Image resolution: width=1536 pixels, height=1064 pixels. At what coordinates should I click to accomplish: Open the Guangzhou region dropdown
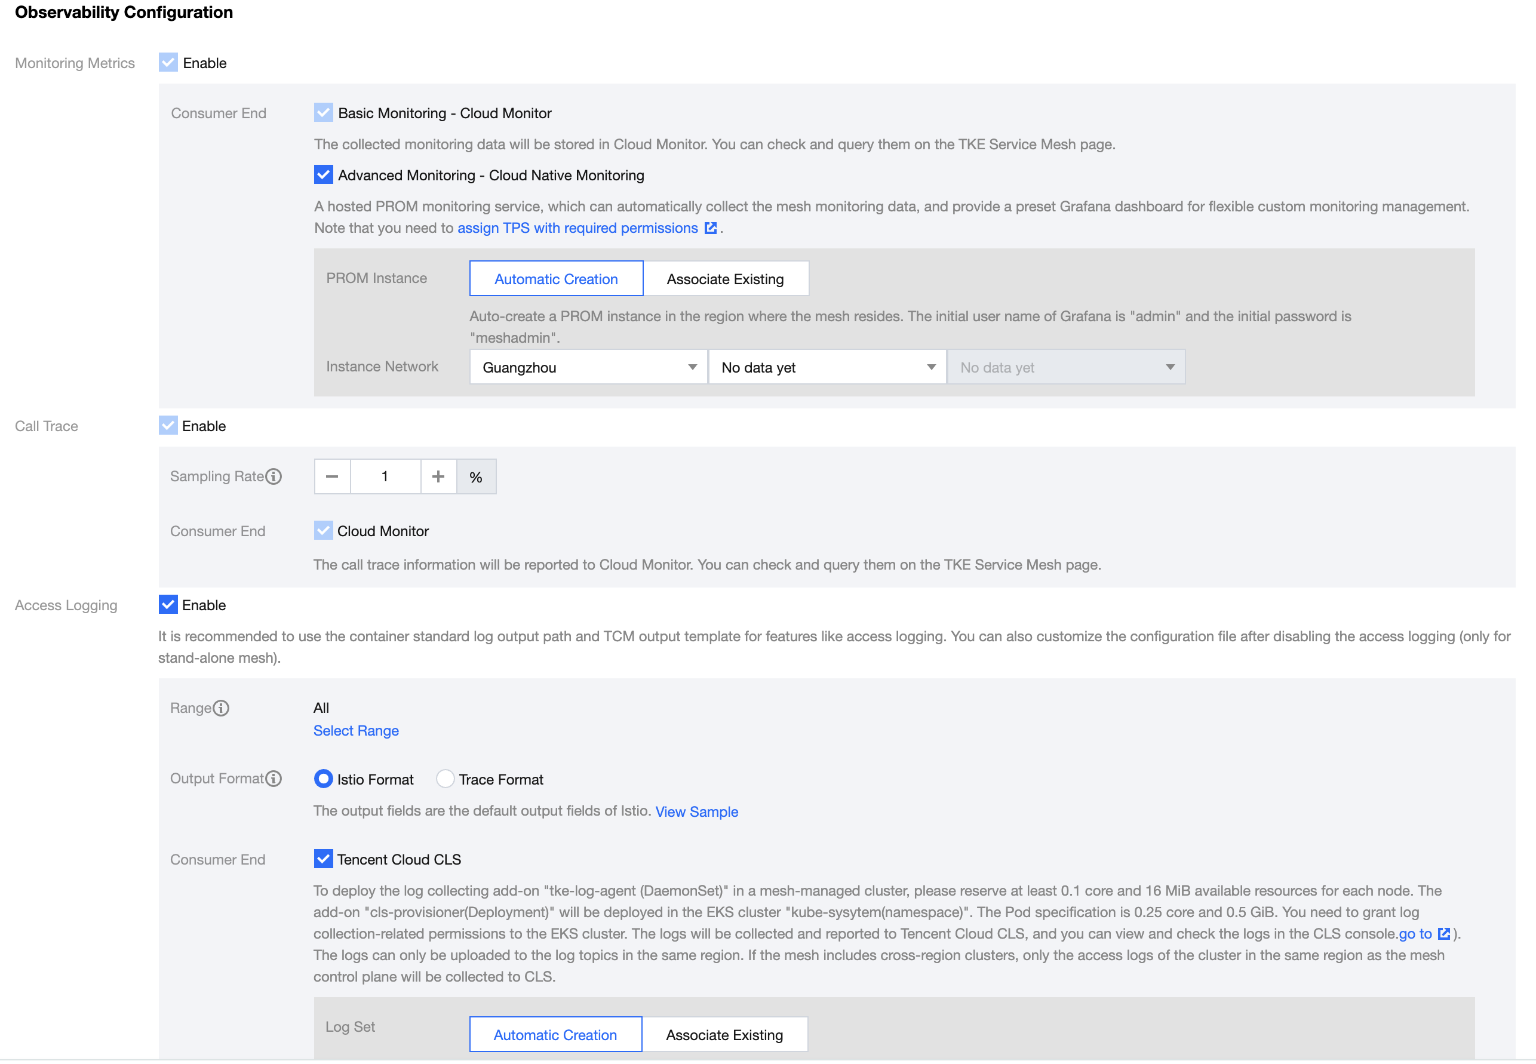click(588, 367)
